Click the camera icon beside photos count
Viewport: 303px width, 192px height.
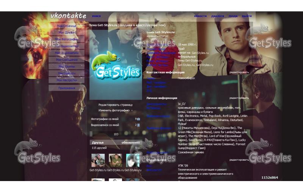(138, 119)
